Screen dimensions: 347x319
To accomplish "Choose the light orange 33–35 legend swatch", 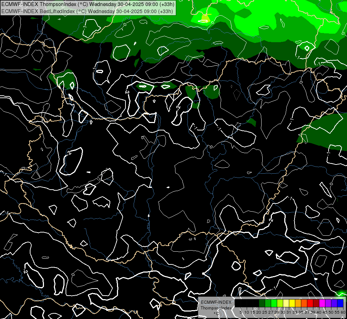I will 298,303.
